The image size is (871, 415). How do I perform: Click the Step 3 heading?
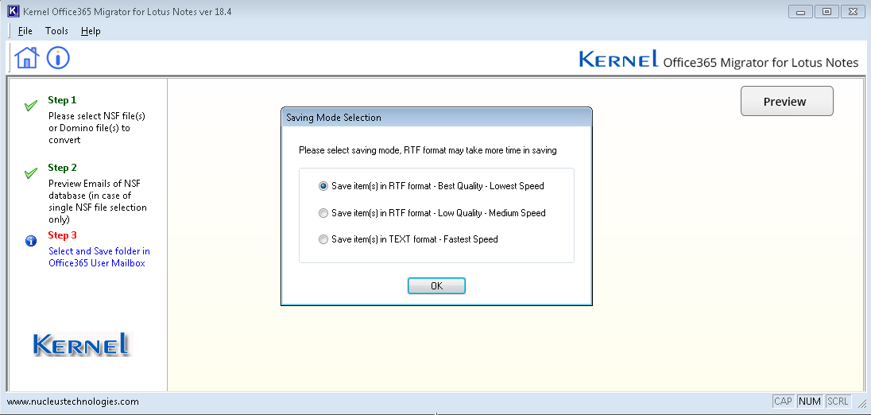62,235
